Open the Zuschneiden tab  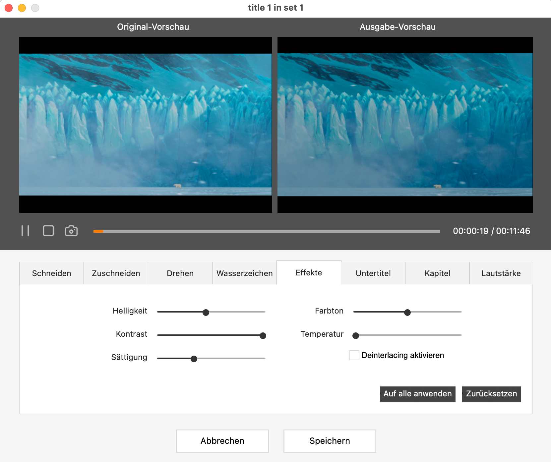(x=115, y=273)
